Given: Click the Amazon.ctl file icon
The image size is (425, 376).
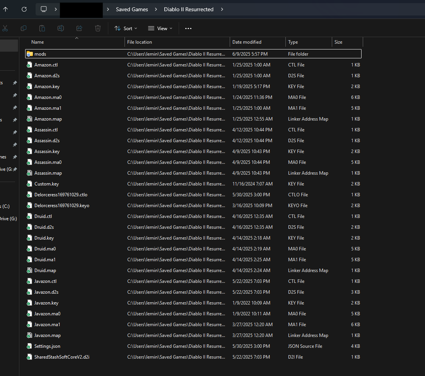Looking at the screenshot, I should coord(29,65).
